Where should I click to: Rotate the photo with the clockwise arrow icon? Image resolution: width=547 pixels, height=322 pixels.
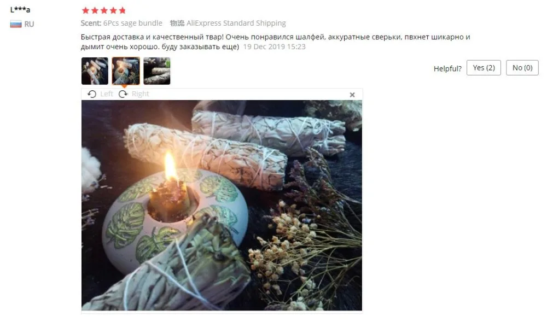[x=123, y=94]
